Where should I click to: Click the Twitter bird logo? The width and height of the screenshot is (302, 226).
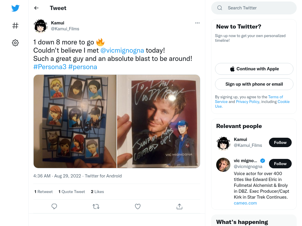point(15,8)
